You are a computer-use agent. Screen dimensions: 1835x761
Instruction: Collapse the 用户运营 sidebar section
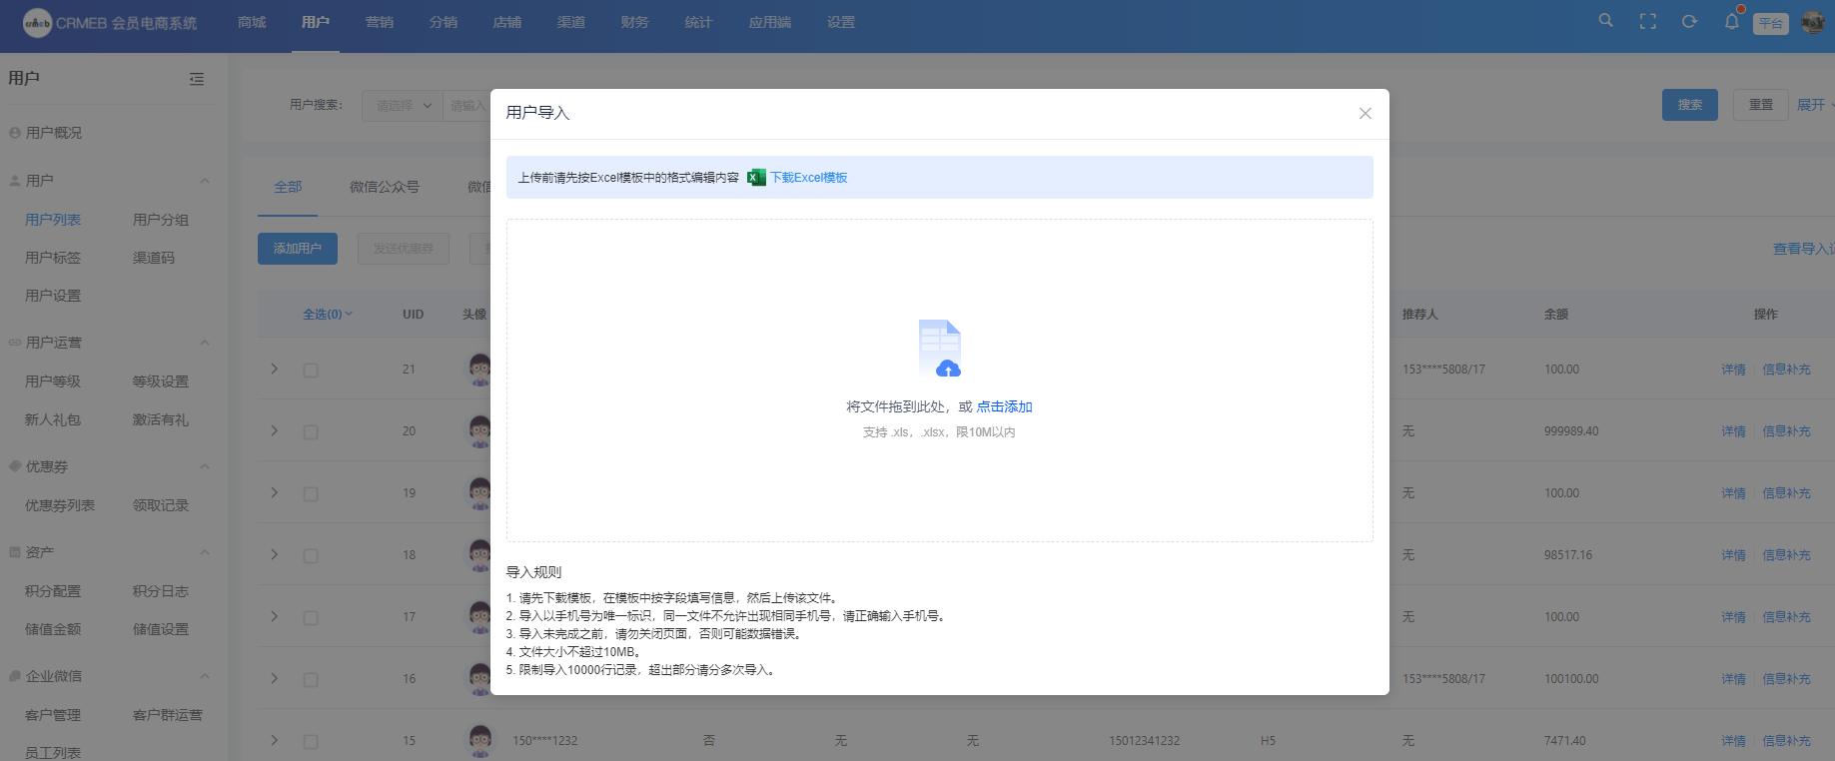205,343
